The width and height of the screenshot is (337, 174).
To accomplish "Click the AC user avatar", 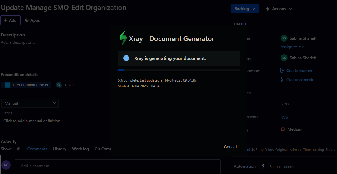I will pos(6,165).
